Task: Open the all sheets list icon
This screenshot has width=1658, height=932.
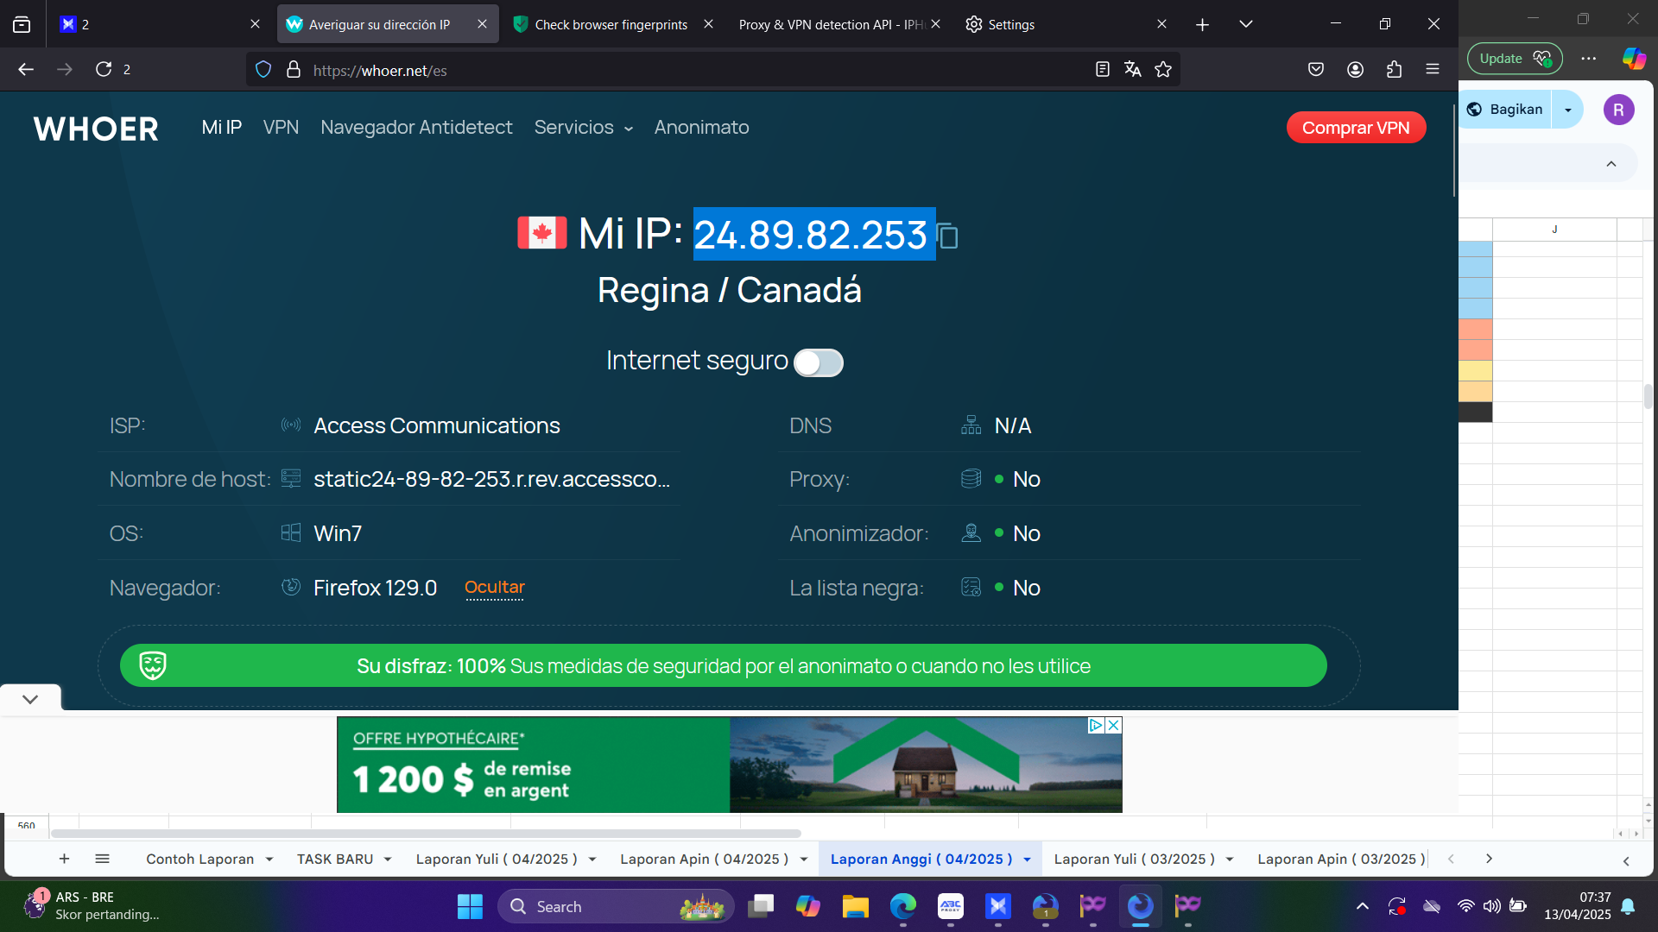Action: [x=102, y=859]
